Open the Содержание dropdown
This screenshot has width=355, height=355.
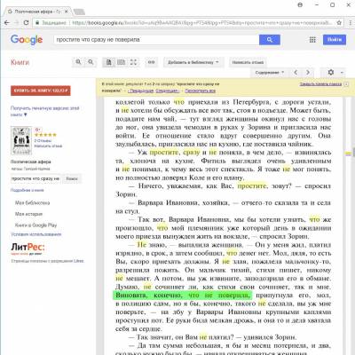point(269,73)
